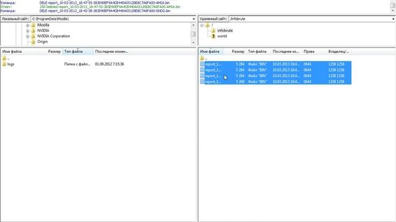Screen dimensions: 396x222
Task: Select the logs folder name in local list
Action: [x=11, y=64]
